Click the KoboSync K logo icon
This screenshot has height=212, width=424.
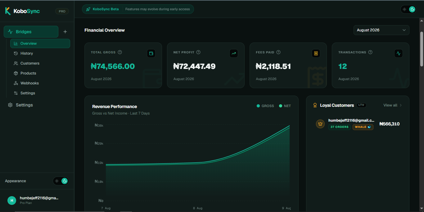[8, 11]
